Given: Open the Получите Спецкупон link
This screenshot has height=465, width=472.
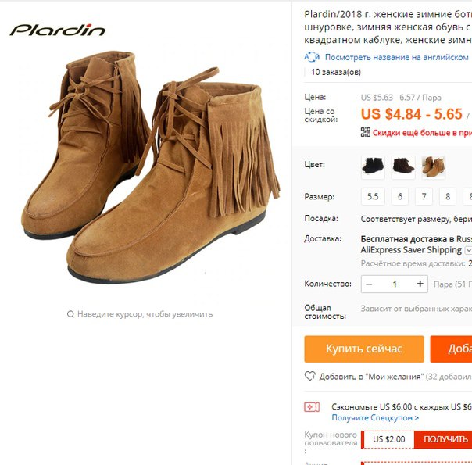Looking at the screenshot, I should click(375, 418).
